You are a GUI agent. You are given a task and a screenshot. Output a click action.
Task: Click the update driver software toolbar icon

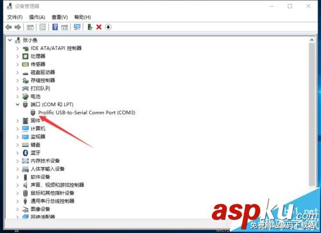click(90, 27)
